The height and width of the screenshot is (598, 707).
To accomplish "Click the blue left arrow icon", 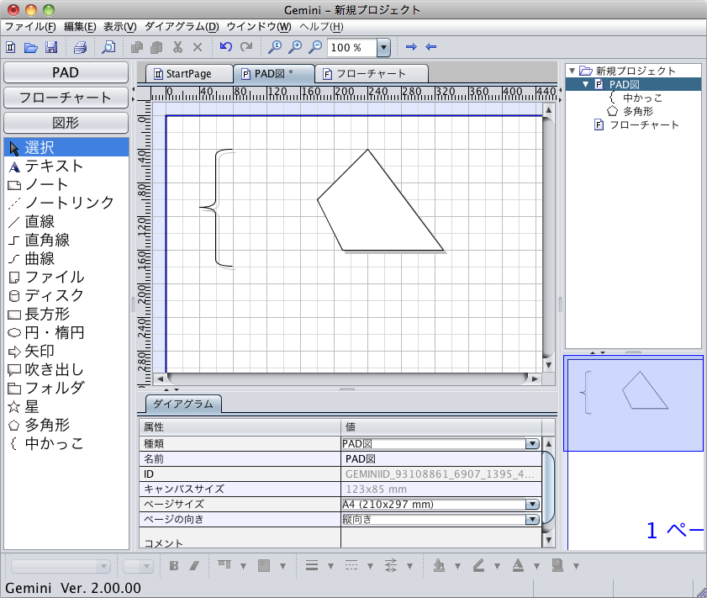I will [431, 46].
